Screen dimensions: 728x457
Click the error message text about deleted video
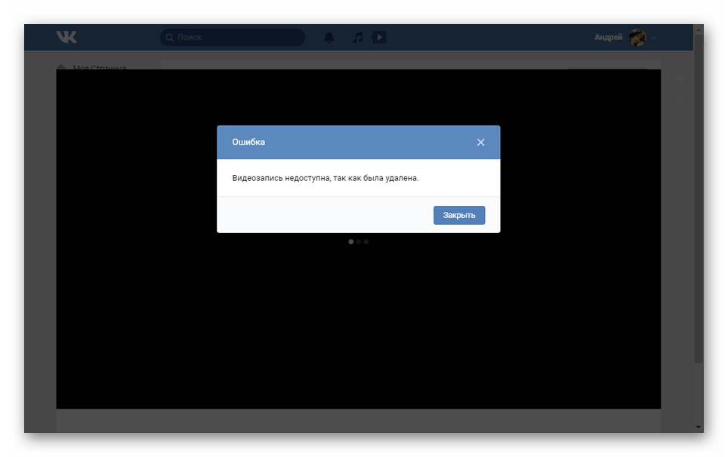[x=325, y=178]
